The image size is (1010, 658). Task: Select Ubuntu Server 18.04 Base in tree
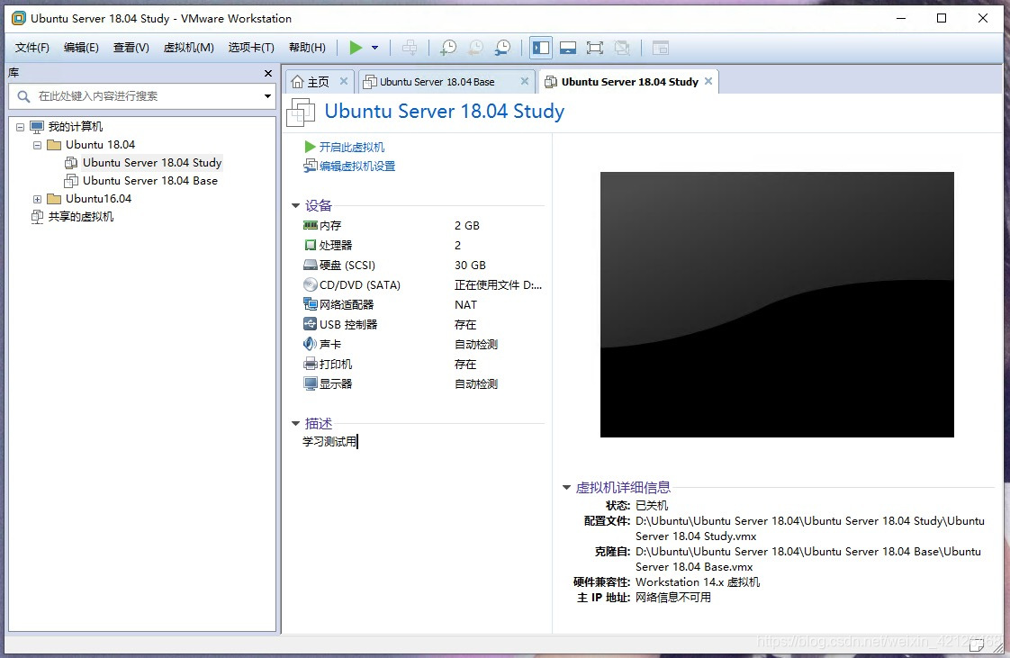point(150,181)
